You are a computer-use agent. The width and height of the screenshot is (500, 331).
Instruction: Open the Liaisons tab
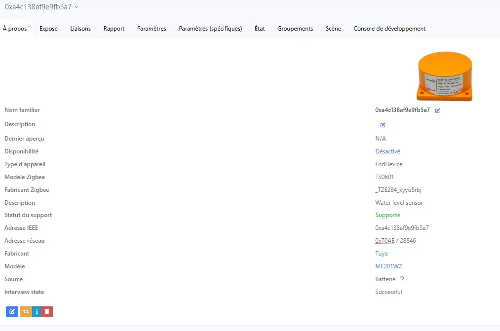click(80, 29)
